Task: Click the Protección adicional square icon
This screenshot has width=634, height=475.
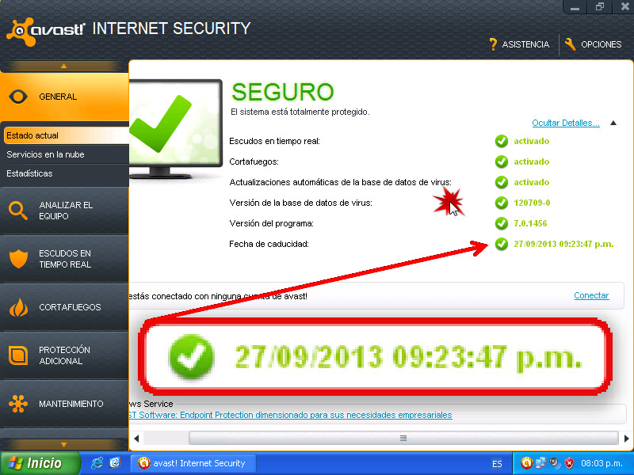Action: pos(18,355)
